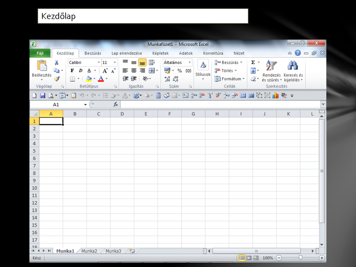Toggle align text left
Viewport: 356px width, 267px height.
[x=125, y=70]
